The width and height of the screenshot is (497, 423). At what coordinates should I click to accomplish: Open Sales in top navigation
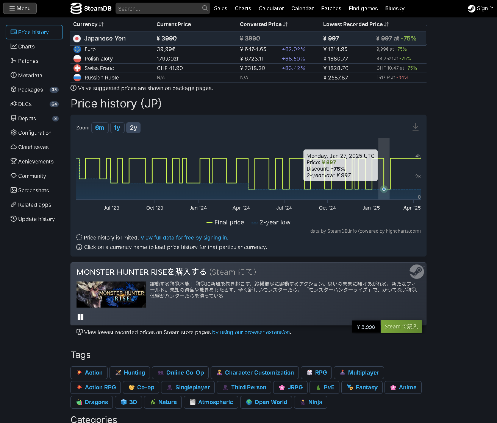pos(220,8)
